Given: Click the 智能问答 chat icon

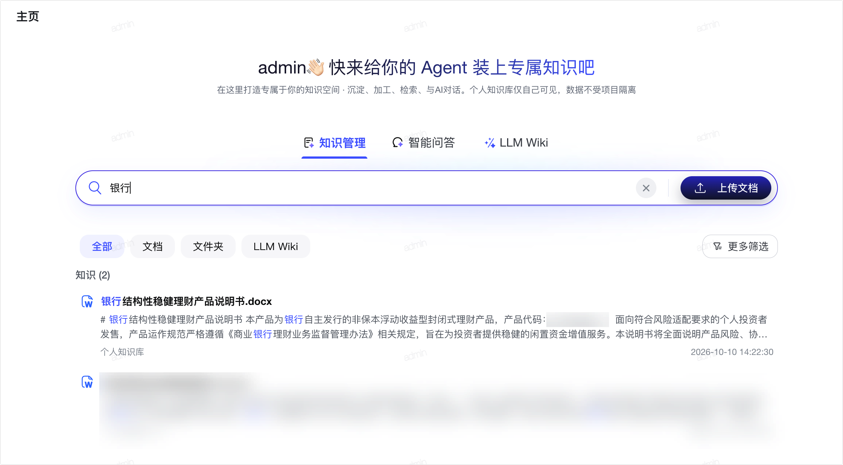Looking at the screenshot, I should (x=398, y=143).
